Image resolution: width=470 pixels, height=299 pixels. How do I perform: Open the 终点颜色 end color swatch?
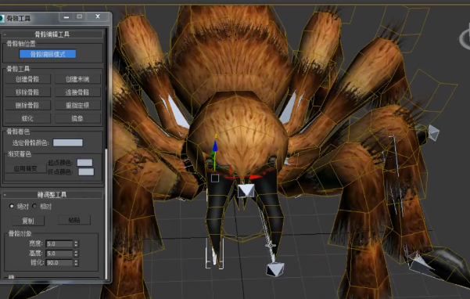[86, 172]
